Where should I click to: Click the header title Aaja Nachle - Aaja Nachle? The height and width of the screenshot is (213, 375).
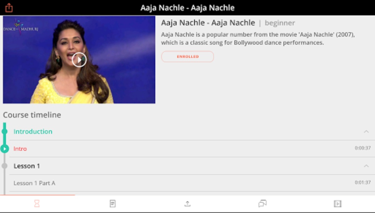pos(187,8)
